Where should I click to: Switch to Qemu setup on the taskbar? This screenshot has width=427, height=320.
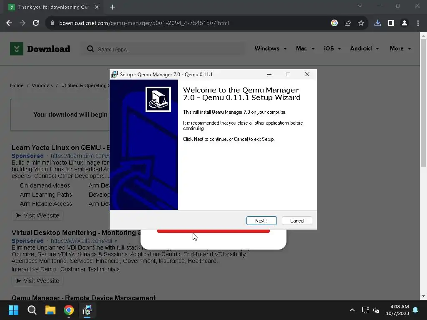[x=87, y=310]
